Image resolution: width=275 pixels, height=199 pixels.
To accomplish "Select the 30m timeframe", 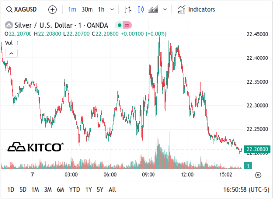I will click(x=87, y=9).
